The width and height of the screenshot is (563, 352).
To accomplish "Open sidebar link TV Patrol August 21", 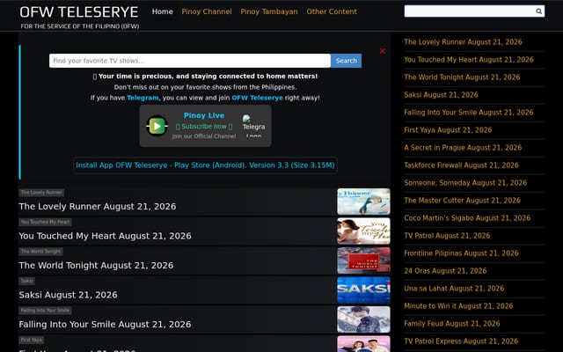I will point(447,236).
